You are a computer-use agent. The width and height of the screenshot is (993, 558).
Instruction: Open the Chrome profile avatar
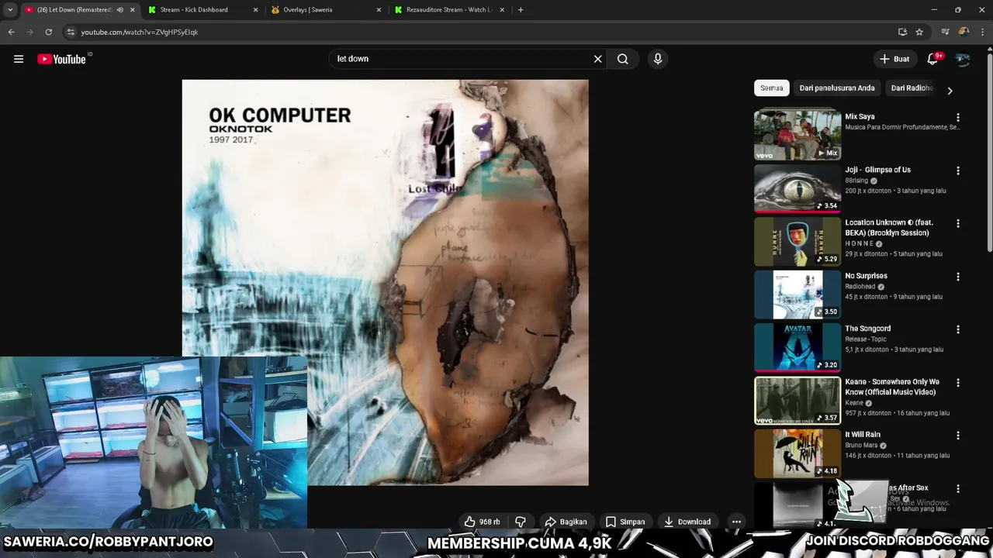964,32
